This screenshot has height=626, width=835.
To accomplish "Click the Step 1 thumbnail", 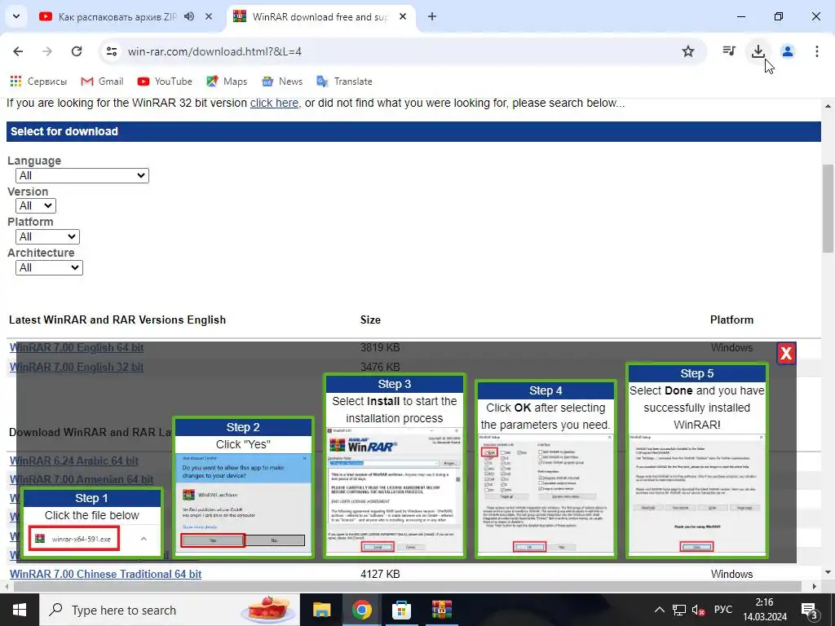I will tap(91, 523).
